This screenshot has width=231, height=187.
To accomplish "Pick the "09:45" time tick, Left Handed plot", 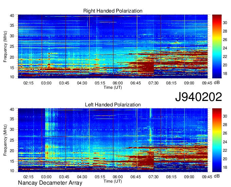I will (207, 177).
